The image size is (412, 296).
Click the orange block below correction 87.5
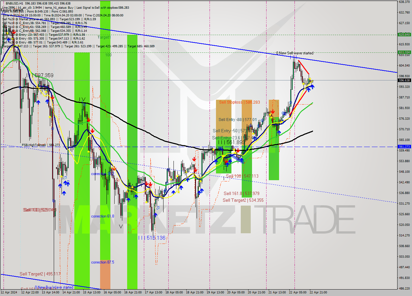click(105, 274)
